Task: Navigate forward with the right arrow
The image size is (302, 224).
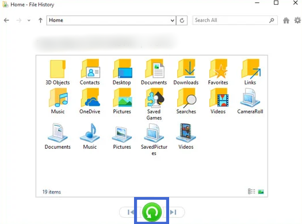Action: point(19,20)
